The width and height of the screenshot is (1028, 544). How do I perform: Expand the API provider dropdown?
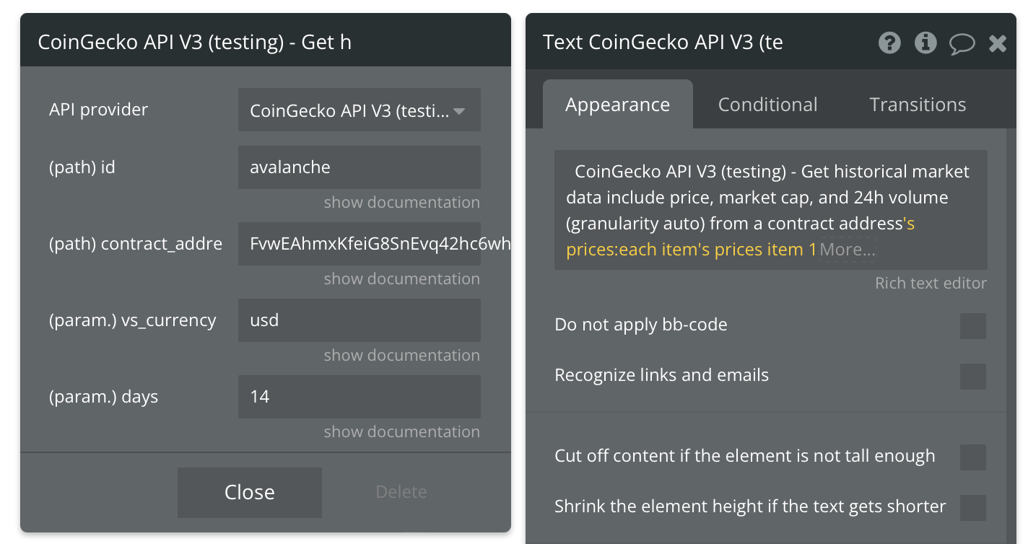point(360,110)
